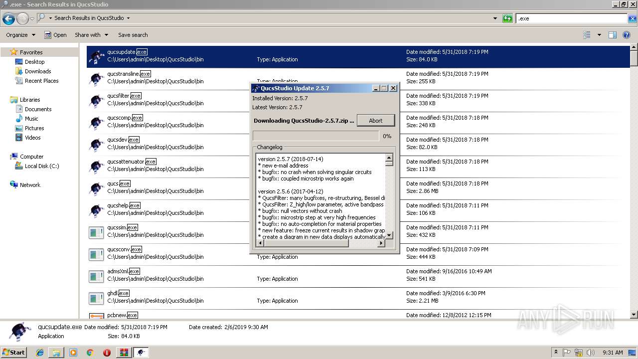Open Explorer help with the question mark icon

tap(627, 35)
